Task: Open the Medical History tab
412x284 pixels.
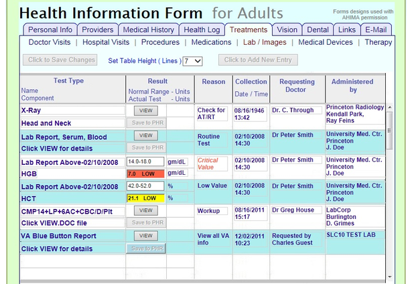Action: tap(149, 29)
